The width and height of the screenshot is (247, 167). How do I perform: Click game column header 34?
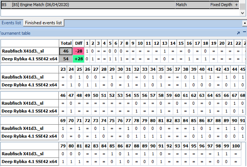153,69
